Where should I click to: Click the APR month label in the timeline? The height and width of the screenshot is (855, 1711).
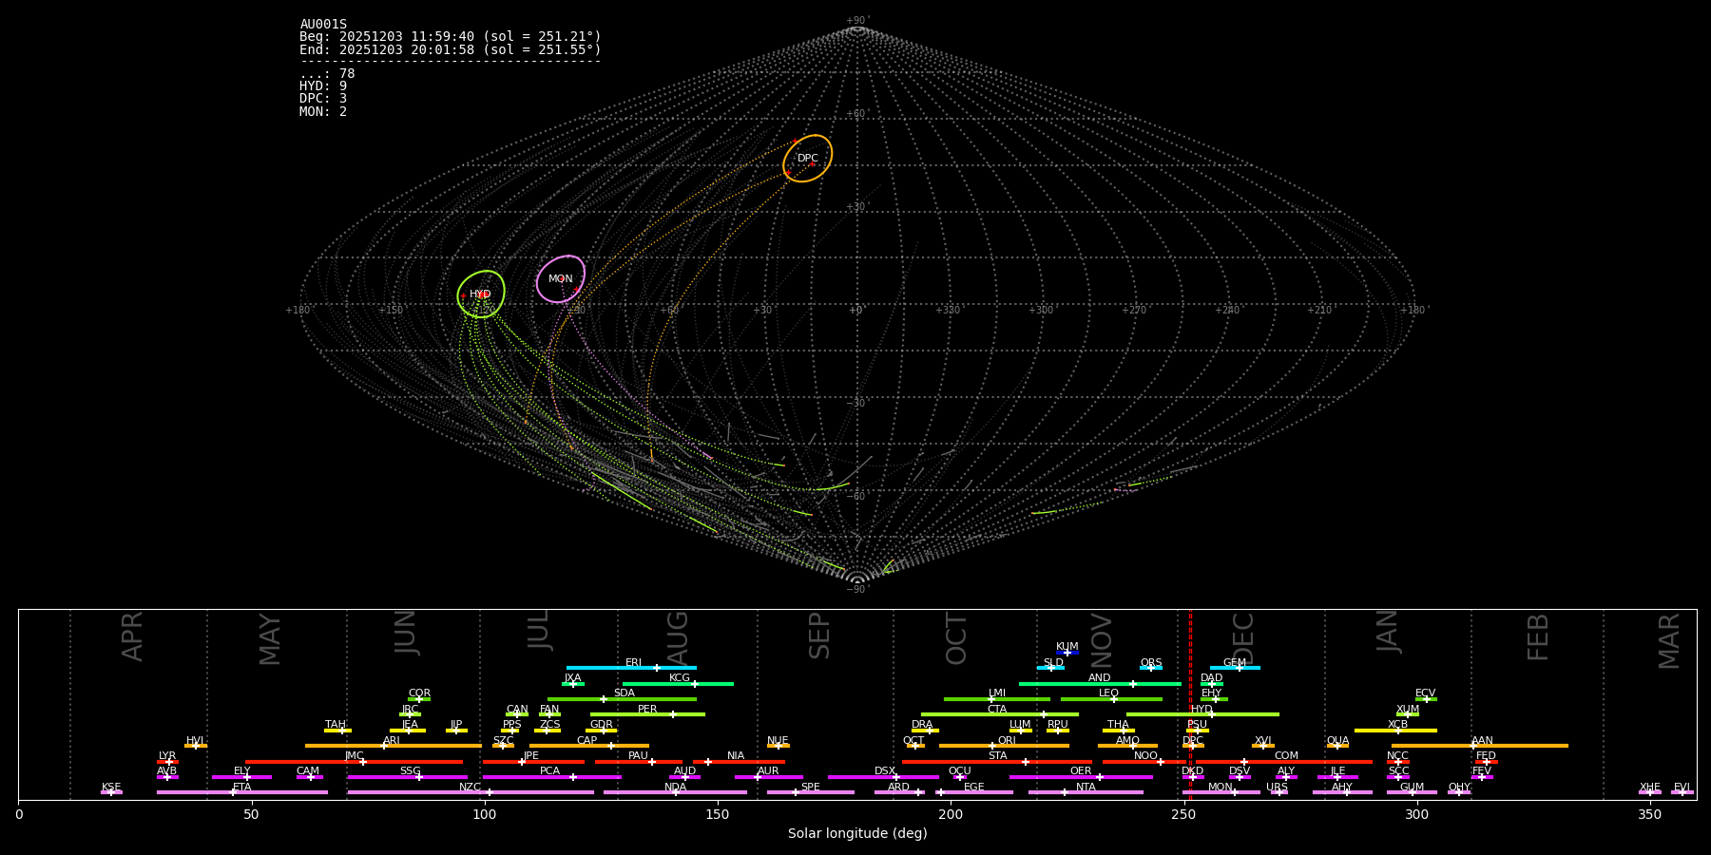click(132, 636)
